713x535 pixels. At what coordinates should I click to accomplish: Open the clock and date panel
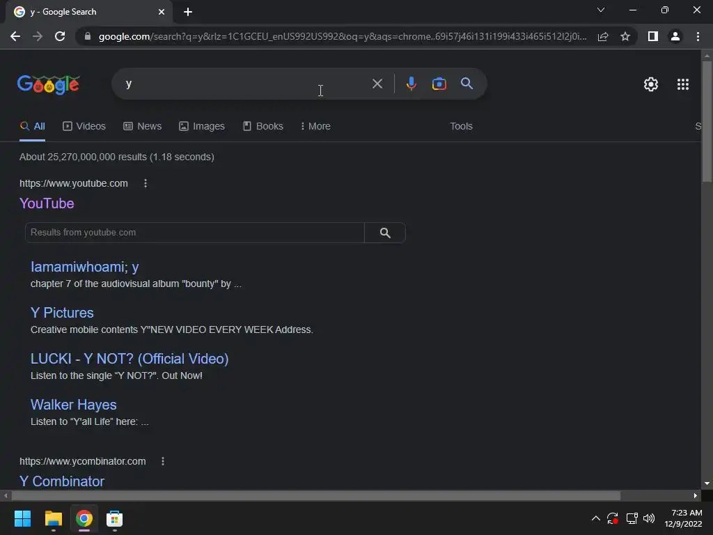[684, 518]
